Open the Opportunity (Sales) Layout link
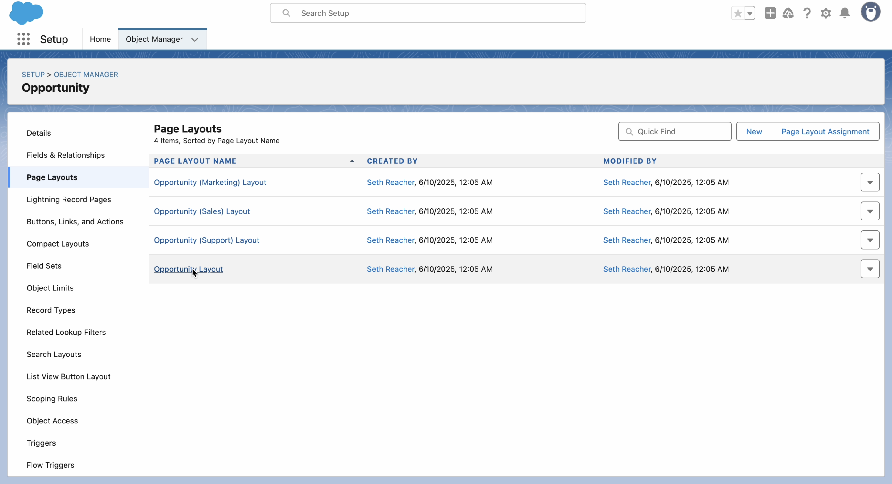The height and width of the screenshot is (484, 892). (202, 211)
